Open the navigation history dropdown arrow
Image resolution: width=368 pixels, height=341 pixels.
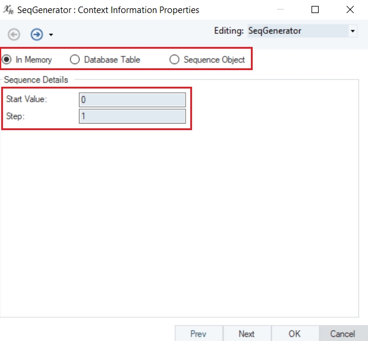pyautogui.click(x=51, y=35)
